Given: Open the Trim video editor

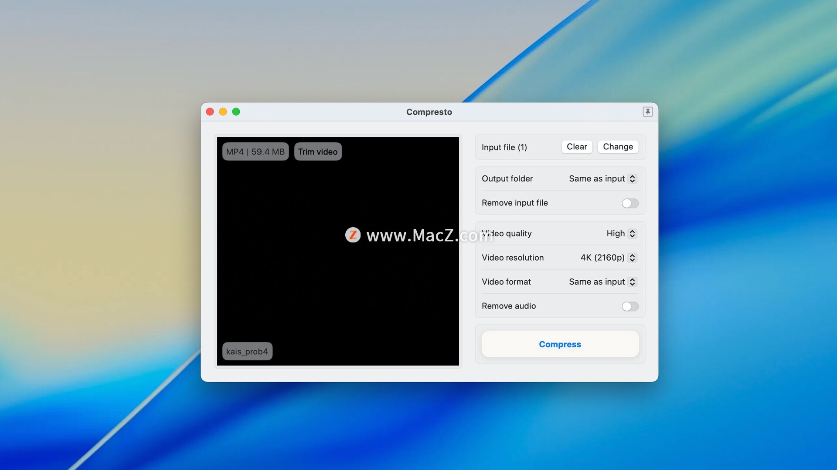Looking at the screenshot, I should coord(317,152).
